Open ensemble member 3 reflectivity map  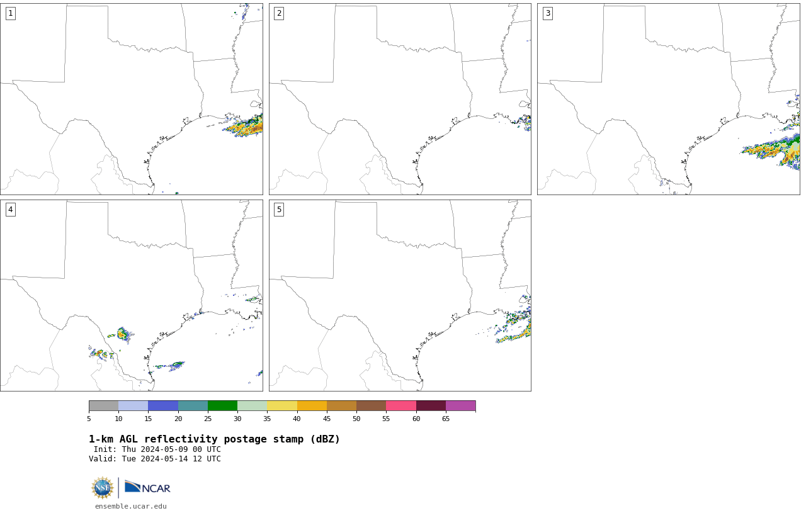click(x=669, y=99)
